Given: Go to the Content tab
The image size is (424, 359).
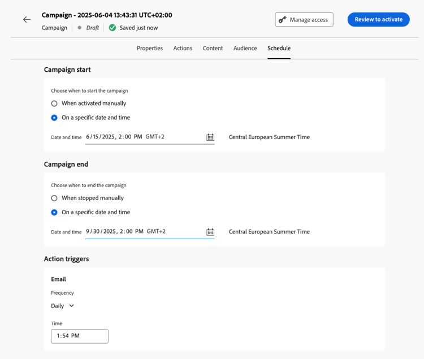Looking at the screenshot, I should click(x=213, y=49).
